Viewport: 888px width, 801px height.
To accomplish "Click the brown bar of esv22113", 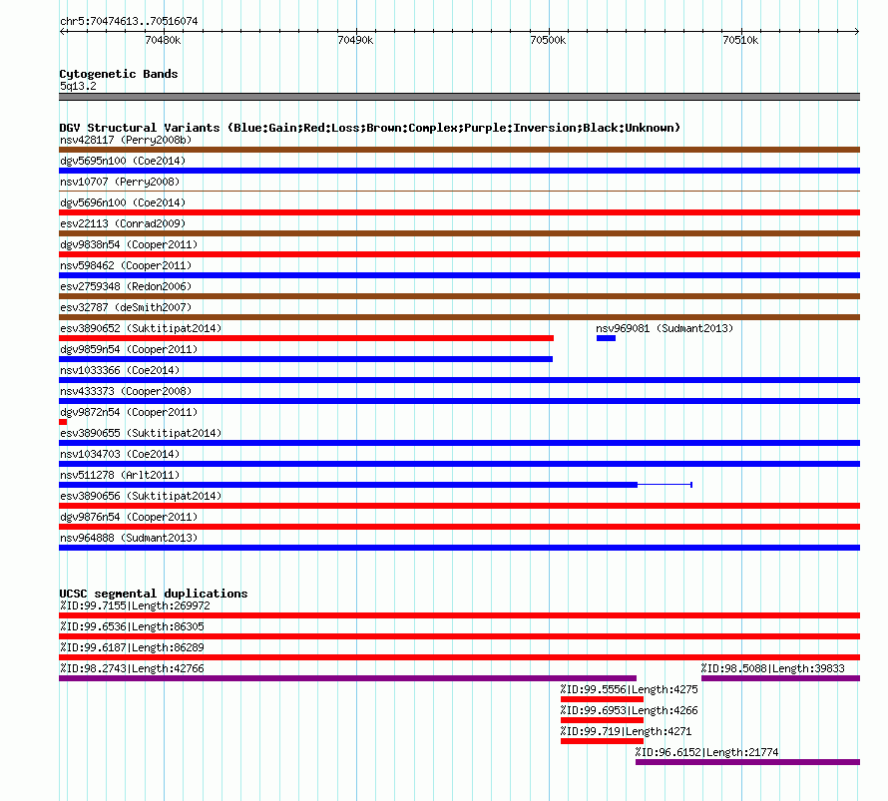I will pos(459,233).
